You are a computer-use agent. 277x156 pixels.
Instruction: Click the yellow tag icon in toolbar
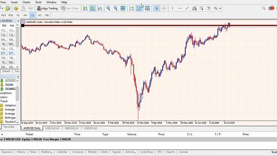tap(16, 8)
